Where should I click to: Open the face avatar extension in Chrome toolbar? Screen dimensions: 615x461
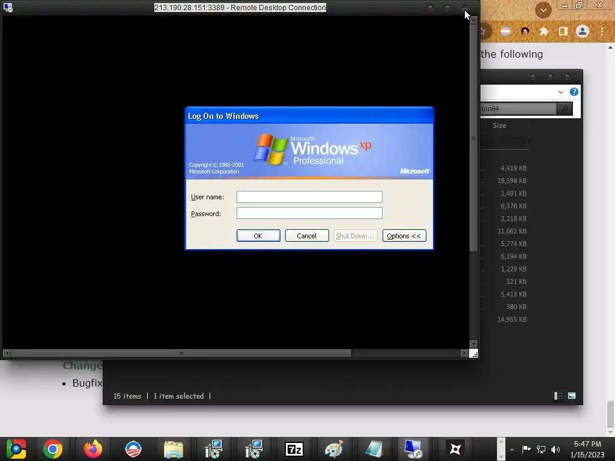coord(525,31)
